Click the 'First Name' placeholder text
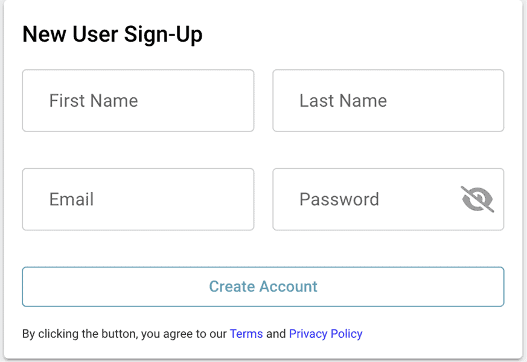The height and width of the screenshot is (362, 527). (x=94, y=101)
